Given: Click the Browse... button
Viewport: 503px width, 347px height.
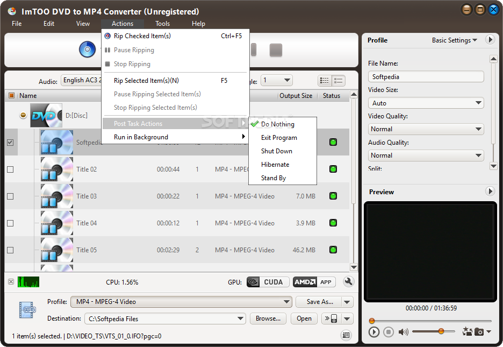Looking at the screenshot, I should pos(268,318).
